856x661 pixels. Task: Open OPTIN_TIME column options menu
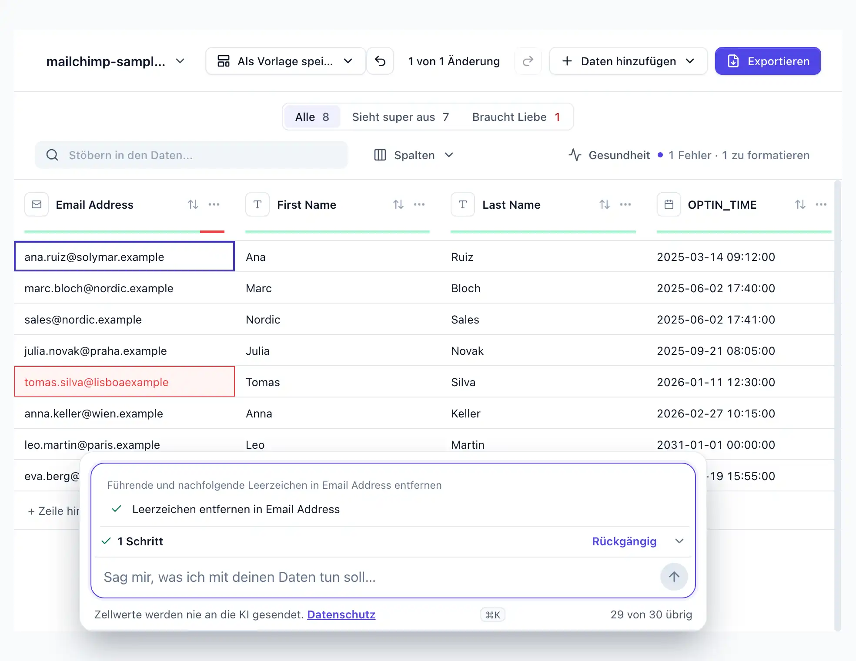tap(821, 204)
